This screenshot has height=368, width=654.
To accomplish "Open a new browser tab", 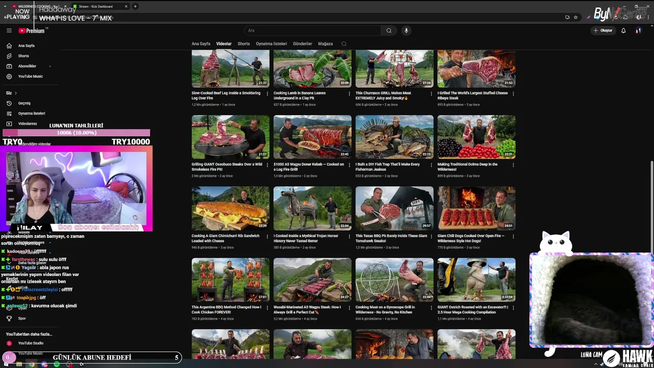I will click(135, 7).
